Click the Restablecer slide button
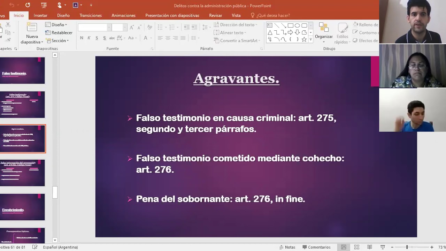Screen dimensions: 446x251 [x=59, y=32]
